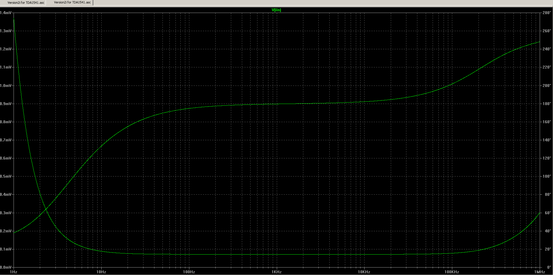Click the 0.3mV left axis label

click(6, 213)
